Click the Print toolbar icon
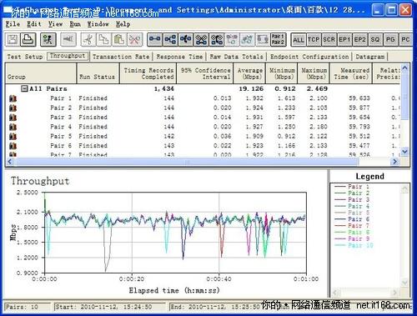417x316 pixels. [x=28, y=39]
